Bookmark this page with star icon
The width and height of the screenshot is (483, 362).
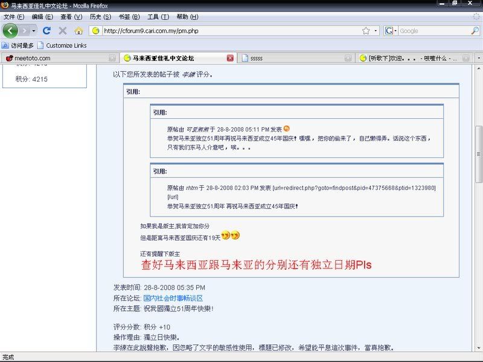coord(366,30)
